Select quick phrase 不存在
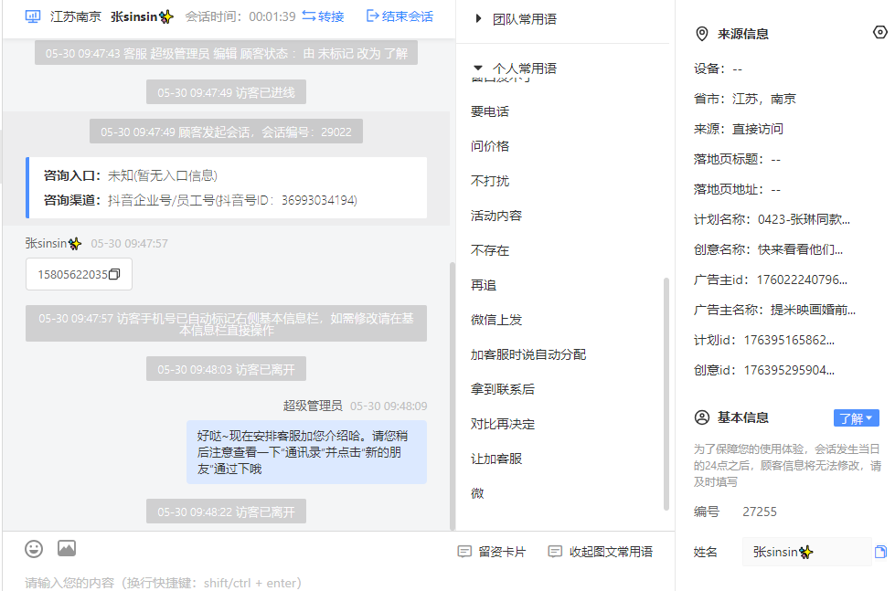Screen dimensions: 895x591 pyautogui.click(x=490, y=250)
